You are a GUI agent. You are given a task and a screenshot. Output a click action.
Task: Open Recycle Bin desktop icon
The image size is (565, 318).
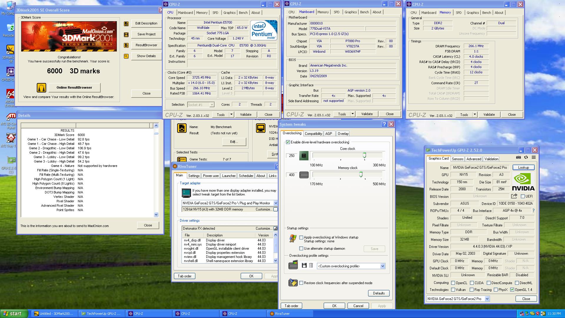point(10,28)
